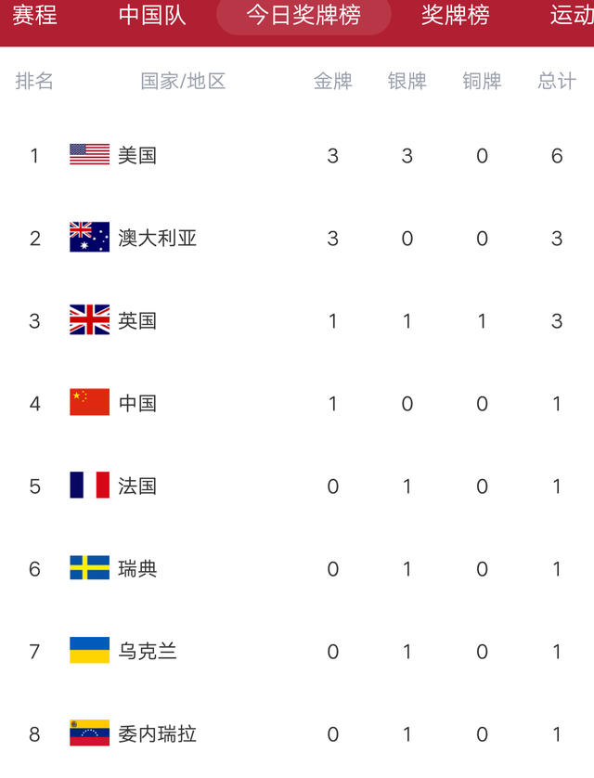Open the 澳大利亚 country entry

[157, 239]
